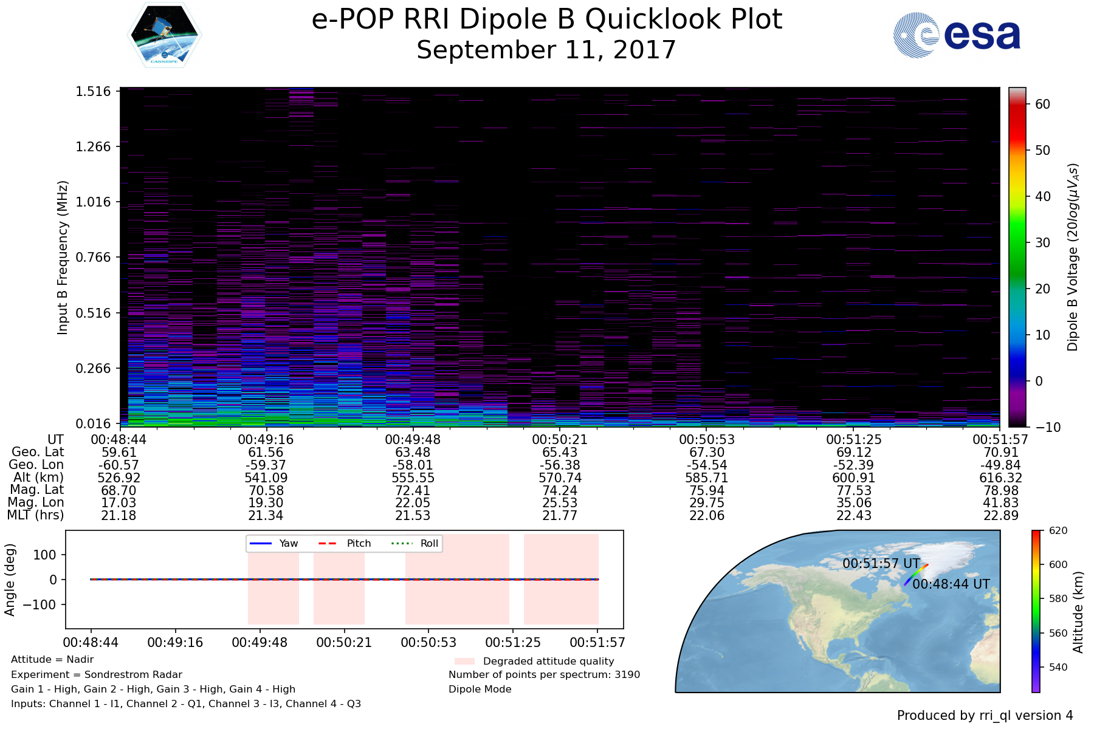Click the 'Input B Frequency (MHz)' axis label
The image size is (1094, 729).
tap(63, 257)
